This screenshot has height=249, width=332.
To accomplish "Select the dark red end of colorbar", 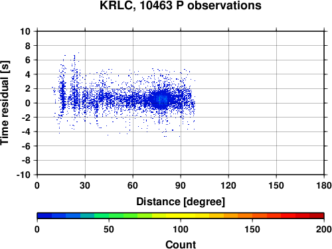I will [x=317, y=216].
